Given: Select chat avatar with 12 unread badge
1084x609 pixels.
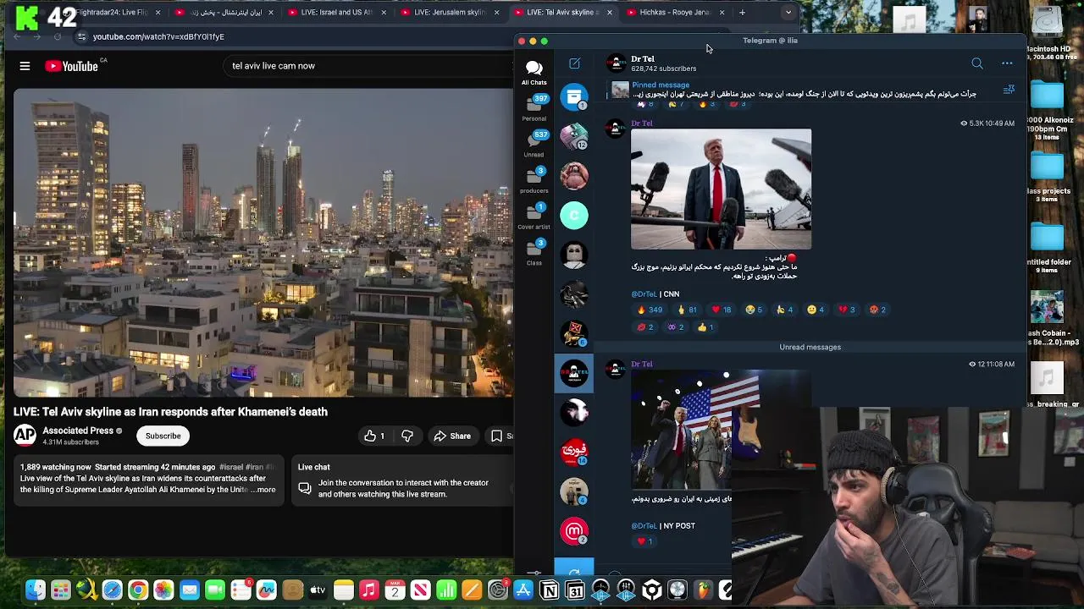Looking at the screenshot, I should (x=574, y=136).
